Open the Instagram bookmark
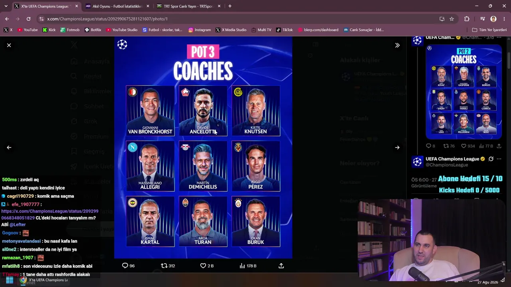Viewport: 511px width, 287px height. click(200, 30)
